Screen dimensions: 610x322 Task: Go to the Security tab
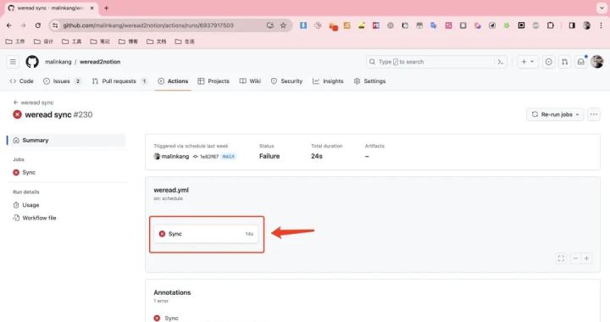[x=286, y=80]
